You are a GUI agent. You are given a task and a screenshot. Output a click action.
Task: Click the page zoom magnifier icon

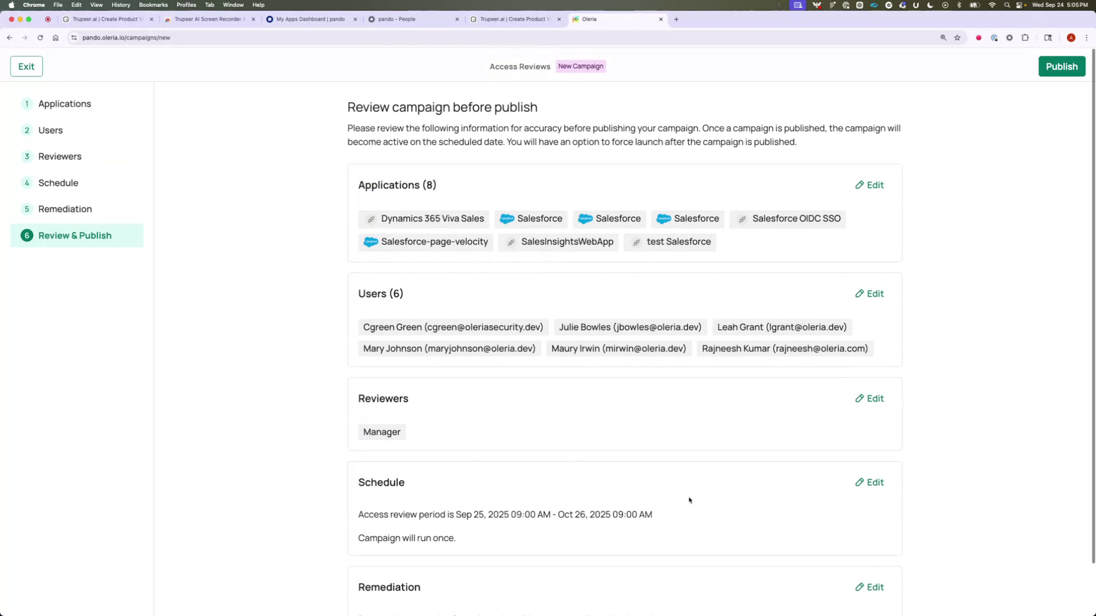(x=943, y=38)
